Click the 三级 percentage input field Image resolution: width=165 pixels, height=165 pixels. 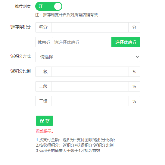click(90, 101)
